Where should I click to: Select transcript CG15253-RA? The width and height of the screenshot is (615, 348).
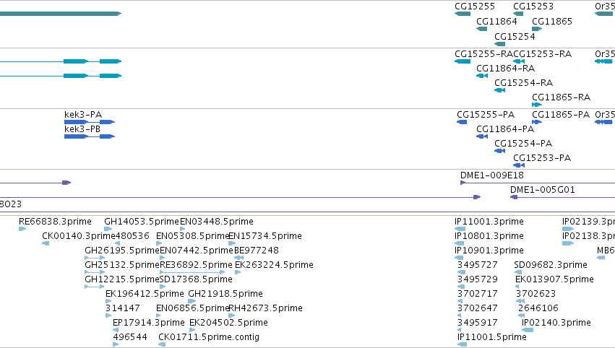click(x=543, y=53)
